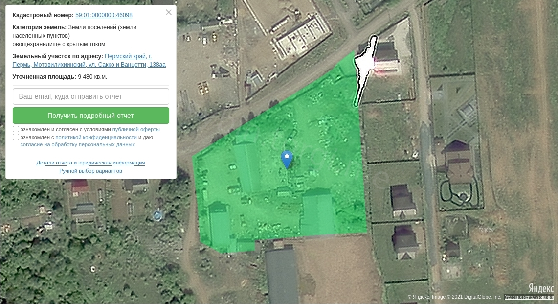Open Детали отчета и юридическая информация
558x304 pixels.
click(91, 163)
